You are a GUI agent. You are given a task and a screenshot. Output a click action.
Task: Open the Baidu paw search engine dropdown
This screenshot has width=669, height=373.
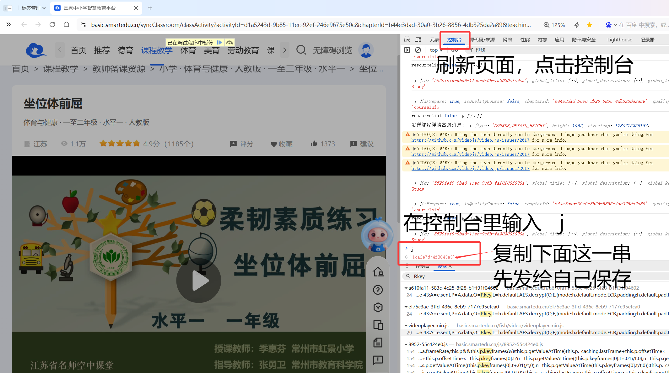coord(611,25)
